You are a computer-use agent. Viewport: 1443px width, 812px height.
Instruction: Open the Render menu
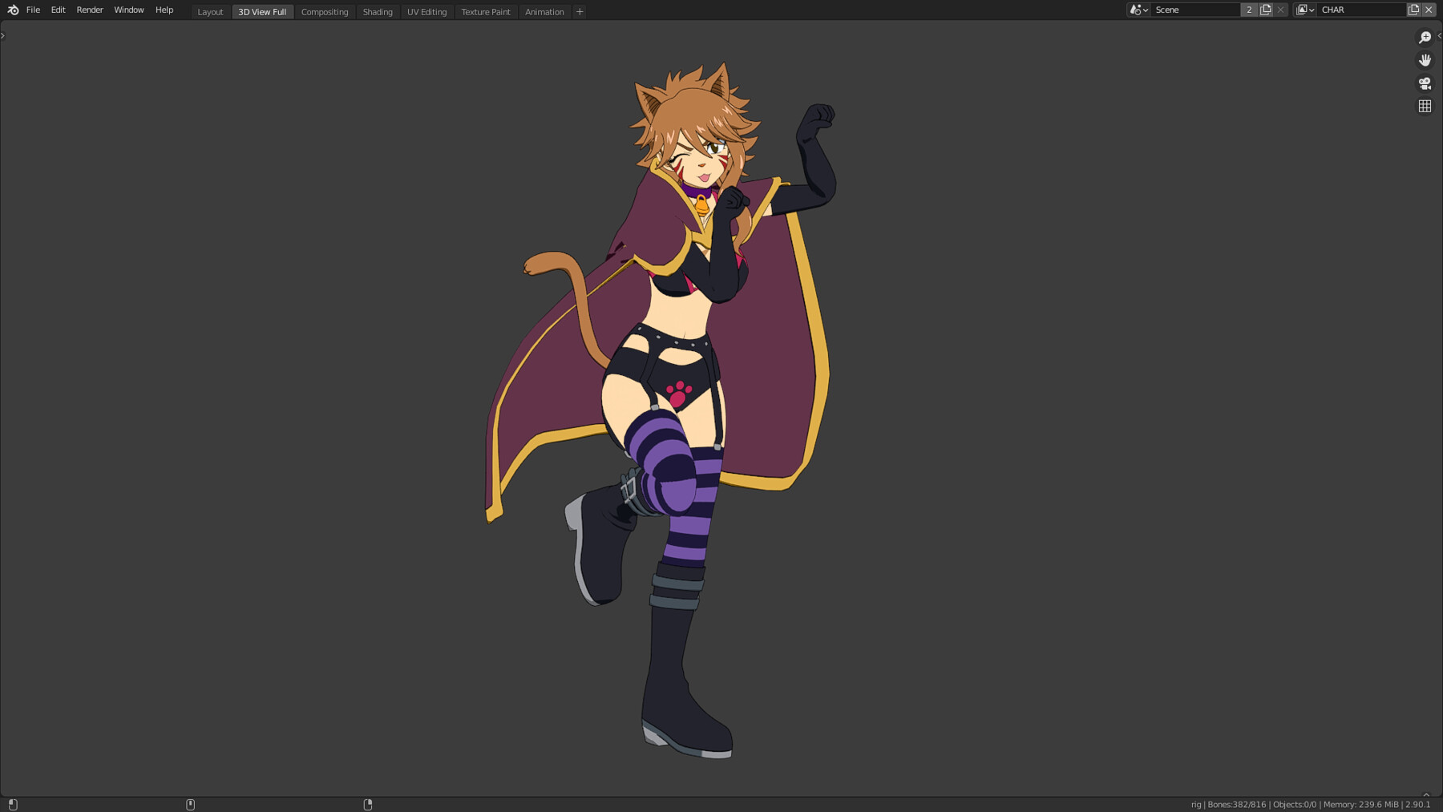coord(90,10)
